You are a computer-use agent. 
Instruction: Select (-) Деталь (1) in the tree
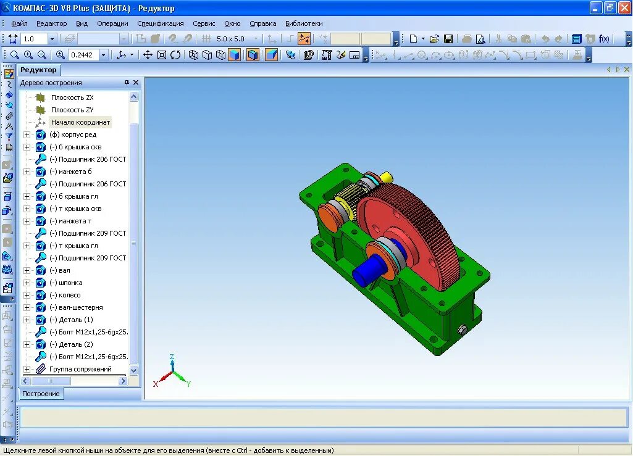coord(71,320)
